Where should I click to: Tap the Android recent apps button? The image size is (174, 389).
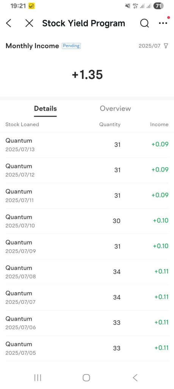(x=38, y=378)
